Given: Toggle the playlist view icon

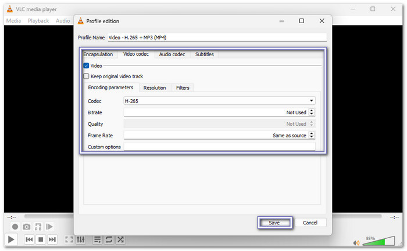Looking at the screenshot, I should (97, 239).
